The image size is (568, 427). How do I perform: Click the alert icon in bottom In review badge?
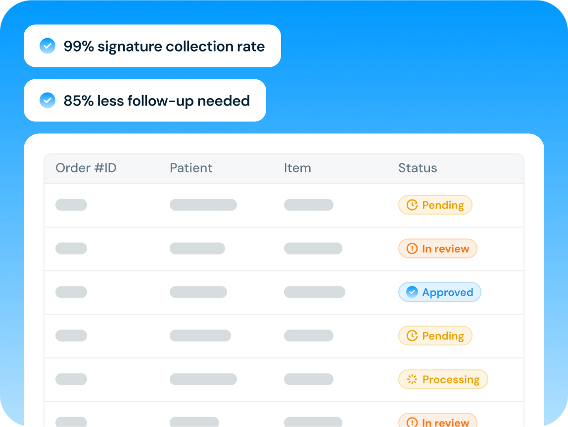coord(412,422)
